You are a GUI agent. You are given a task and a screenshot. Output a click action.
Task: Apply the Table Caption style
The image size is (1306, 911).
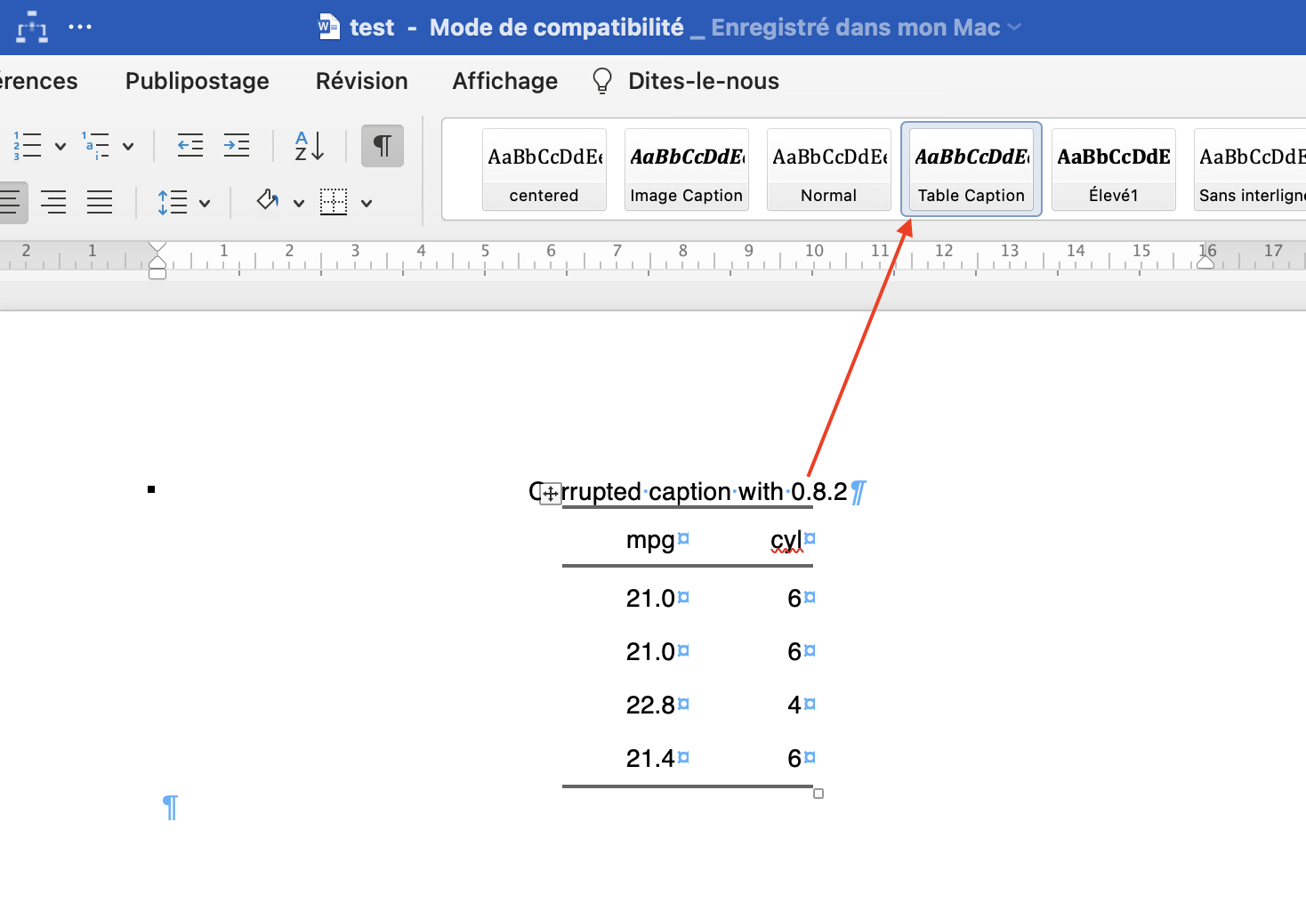pyautogui.click(x=971, y=170)
